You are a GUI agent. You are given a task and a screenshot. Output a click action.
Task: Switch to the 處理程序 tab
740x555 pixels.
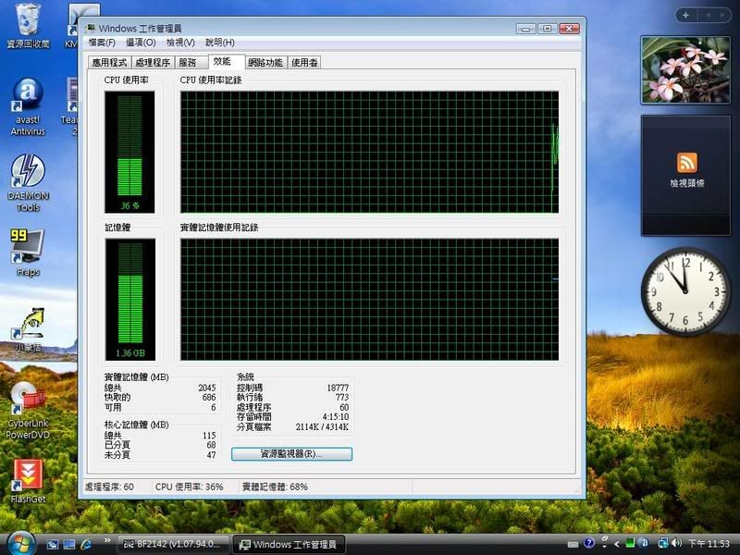(153, 63)
